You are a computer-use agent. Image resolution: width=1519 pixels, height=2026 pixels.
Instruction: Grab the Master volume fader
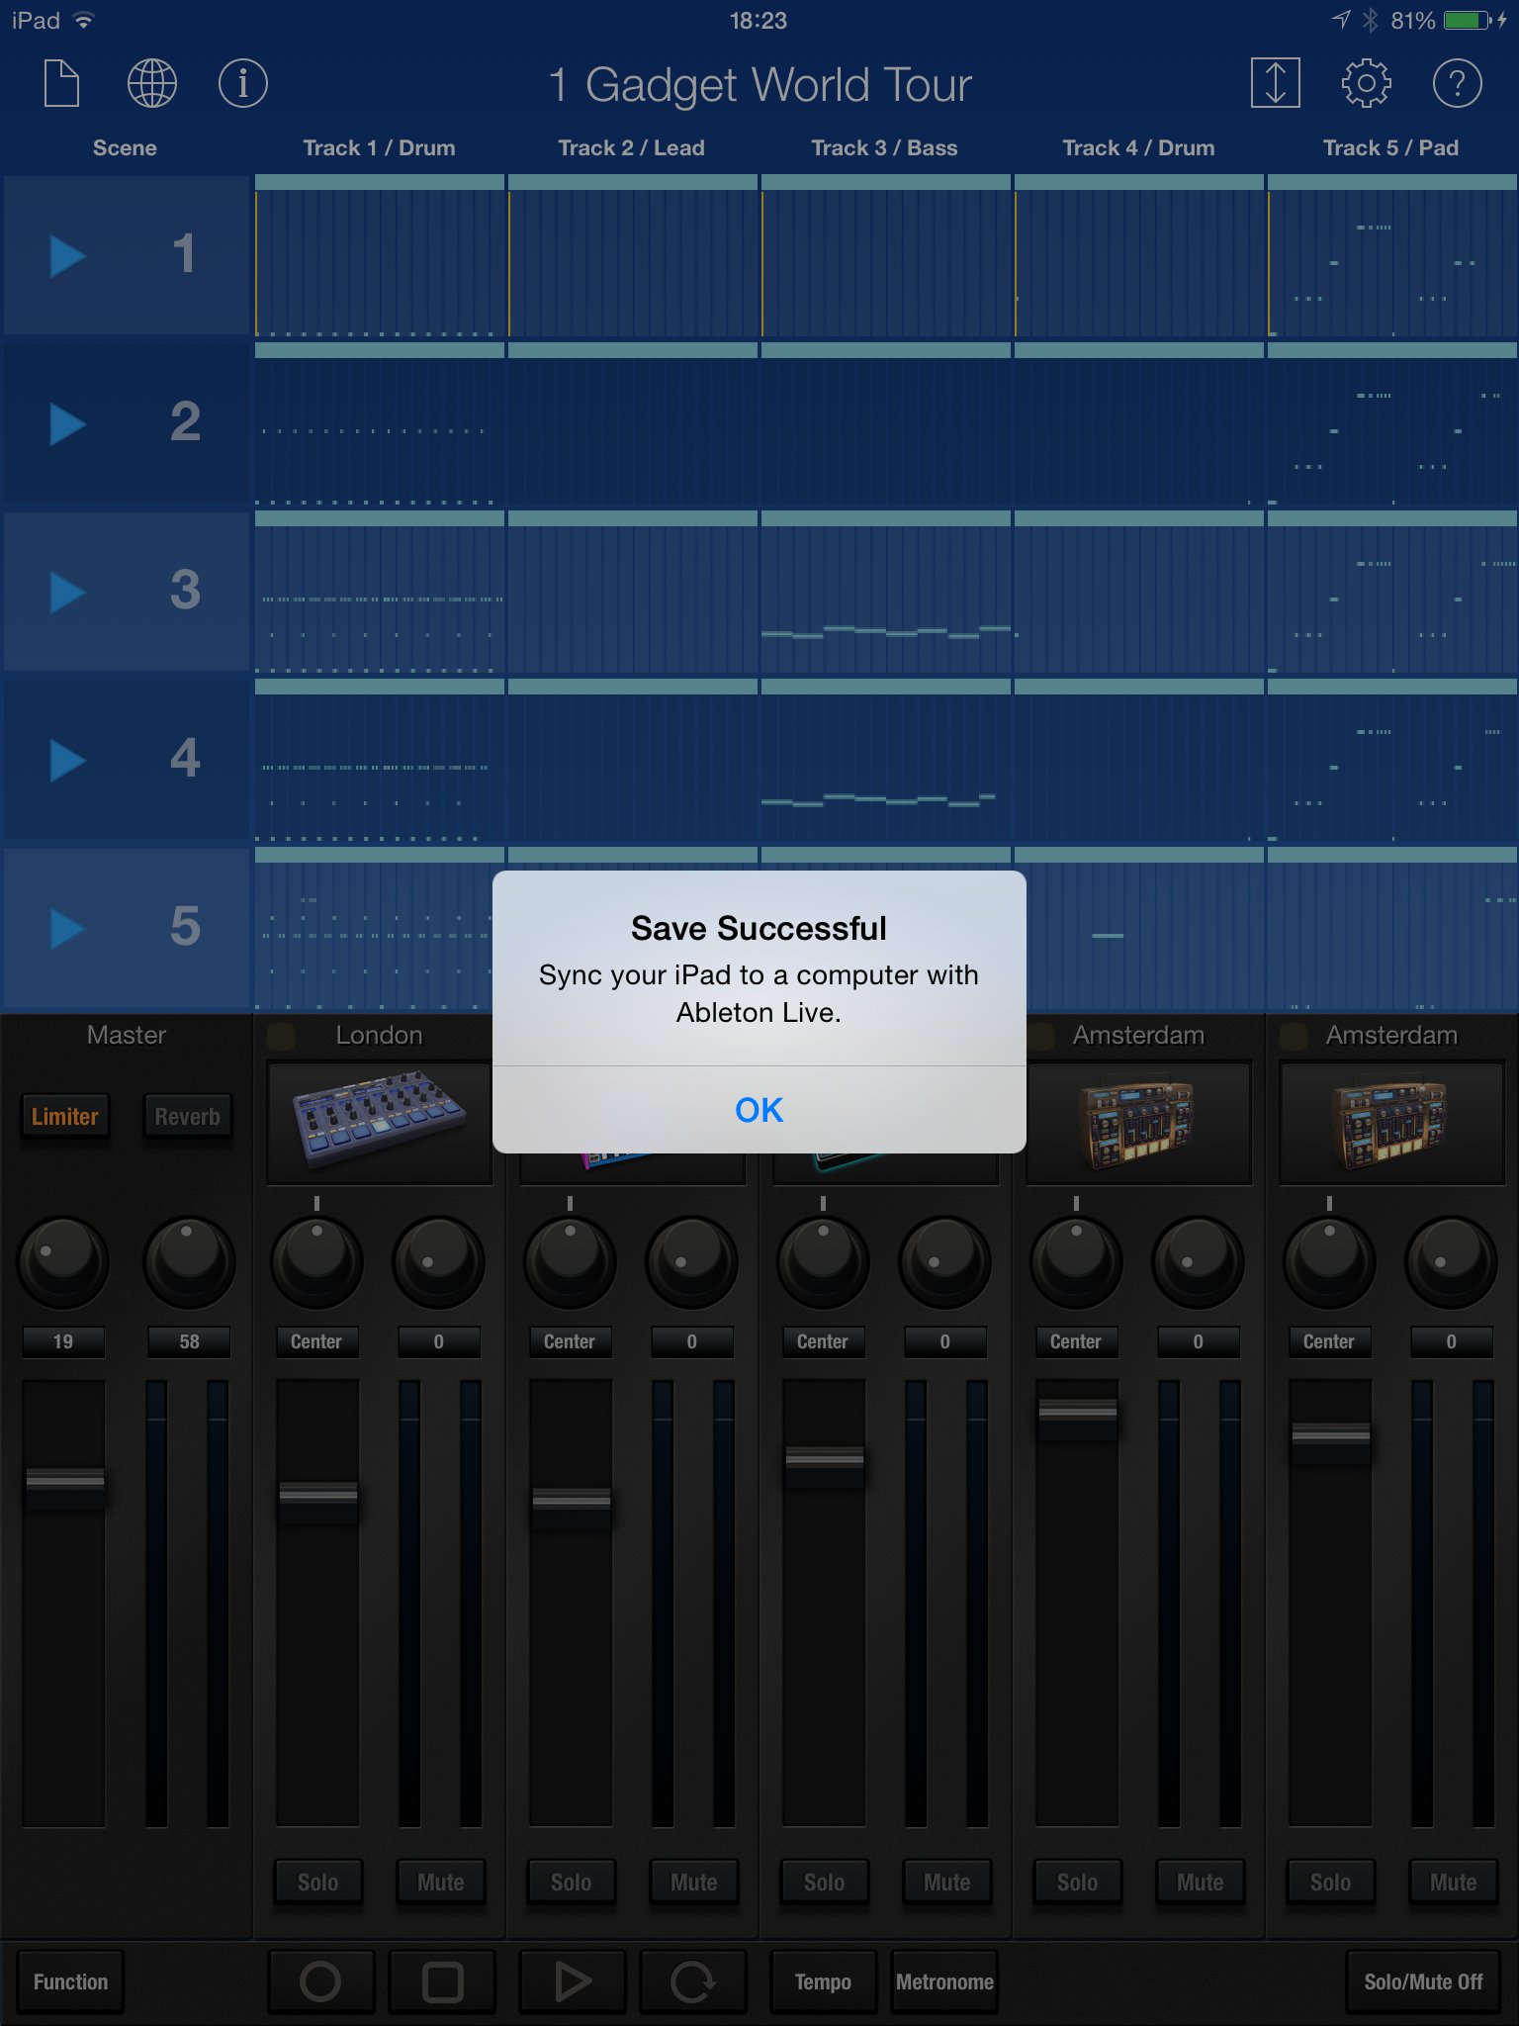tap(65, 1487)
